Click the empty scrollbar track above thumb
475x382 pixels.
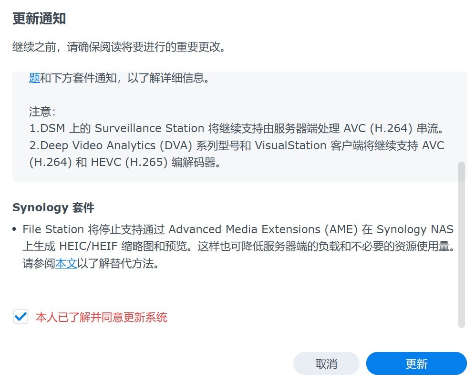point(461,117)
